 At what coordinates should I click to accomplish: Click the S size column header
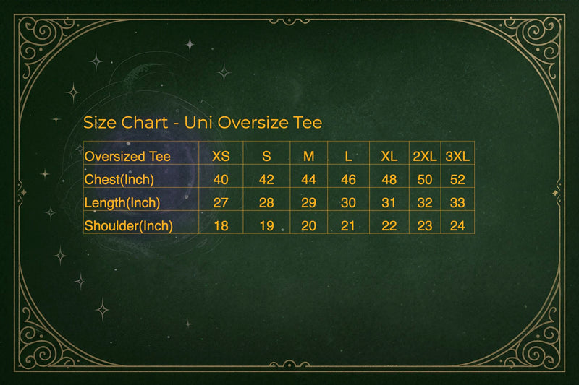(x=266, y=156)
